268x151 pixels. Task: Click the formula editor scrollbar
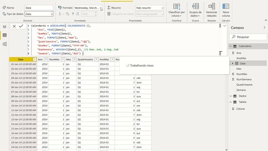click(x=220, y=26)
